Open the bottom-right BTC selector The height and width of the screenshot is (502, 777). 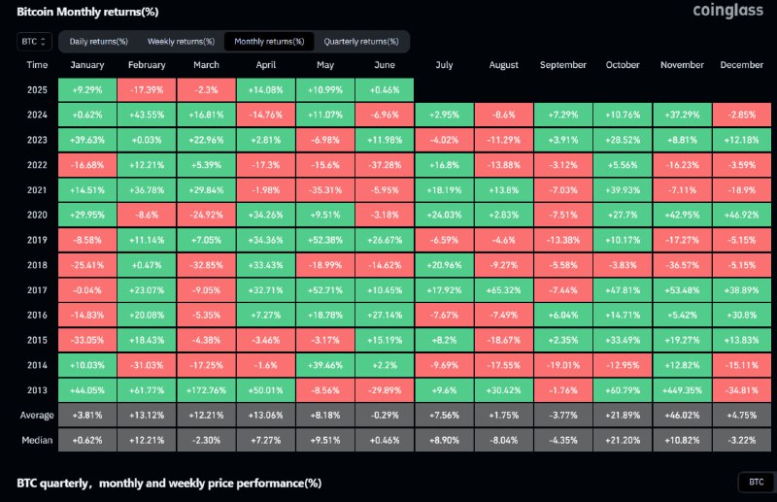757,482
